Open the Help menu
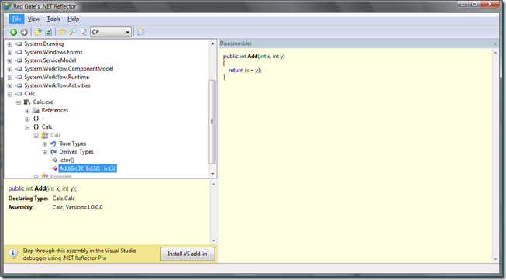Screen dimensions: 506x280 (74, 19)
